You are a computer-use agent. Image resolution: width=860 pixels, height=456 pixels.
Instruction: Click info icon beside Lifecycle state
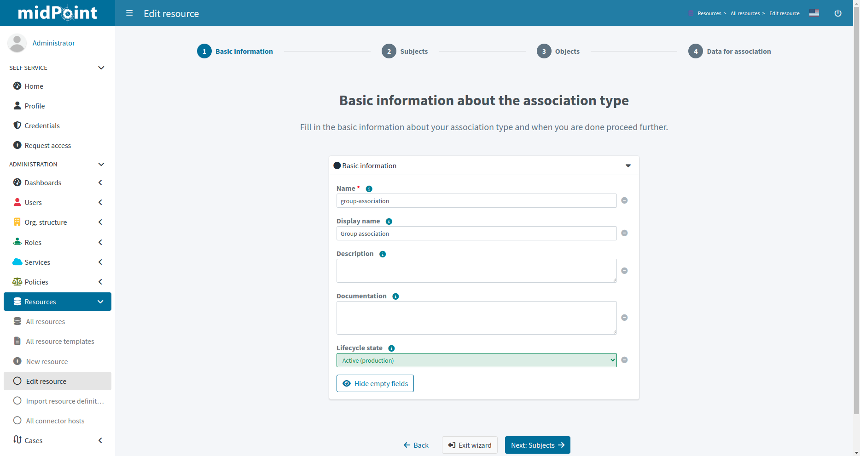(391, 348)
